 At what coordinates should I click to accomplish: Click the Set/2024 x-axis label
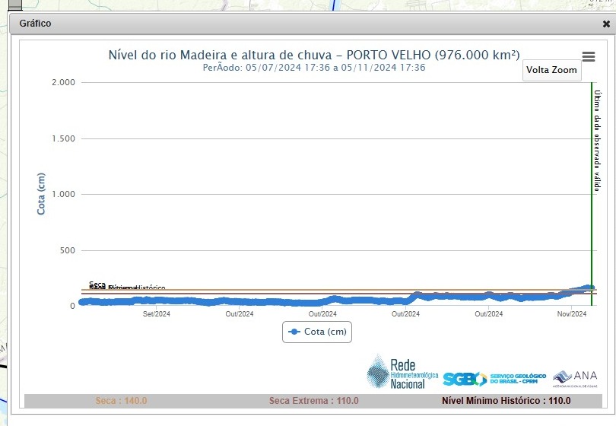157,313
